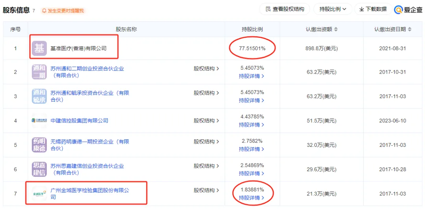Sort by 认缴出资日期 using sort arrows
This screenshot has height=209, width=425.
point(410,29)
